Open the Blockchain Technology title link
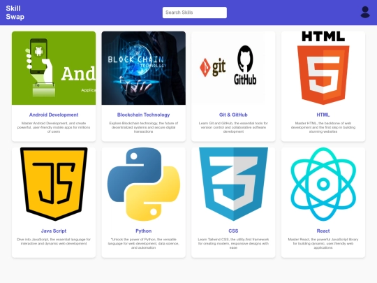This screenshot has height=283, width=377. coord(144,115)
